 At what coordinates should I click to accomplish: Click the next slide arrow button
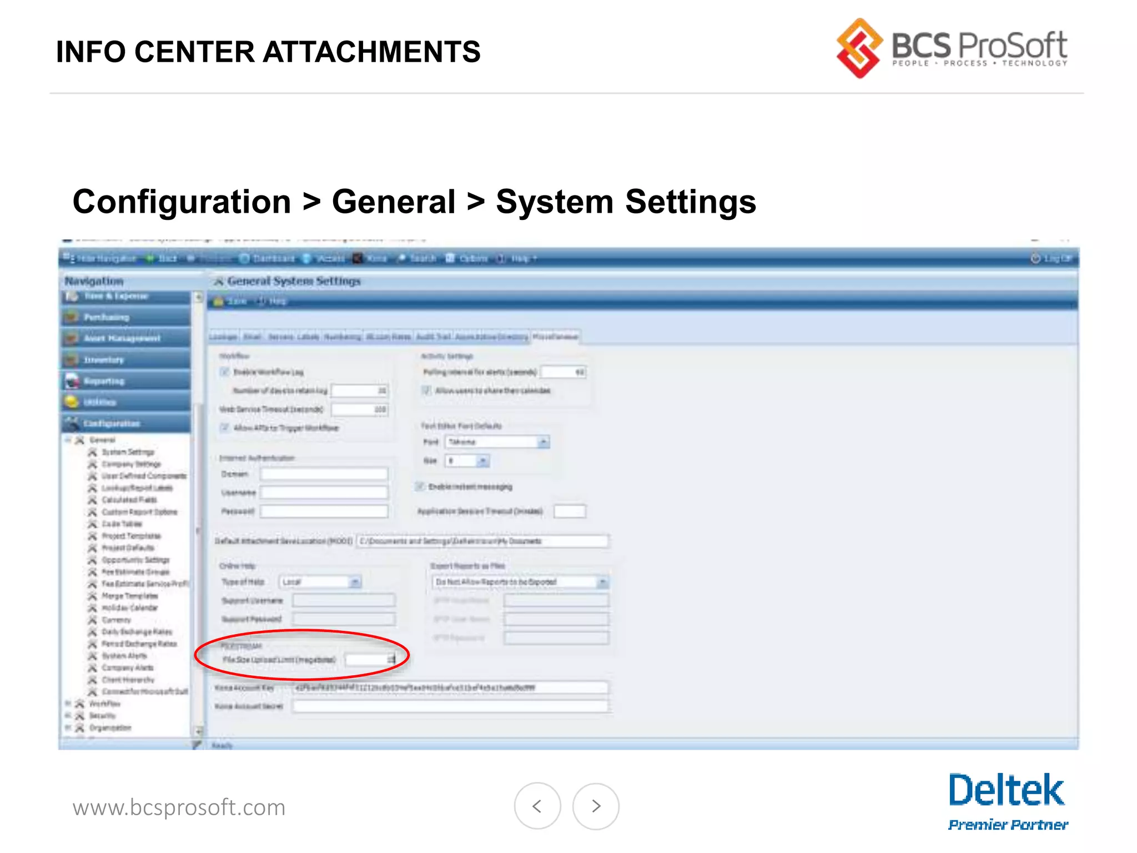click(596, 806)
